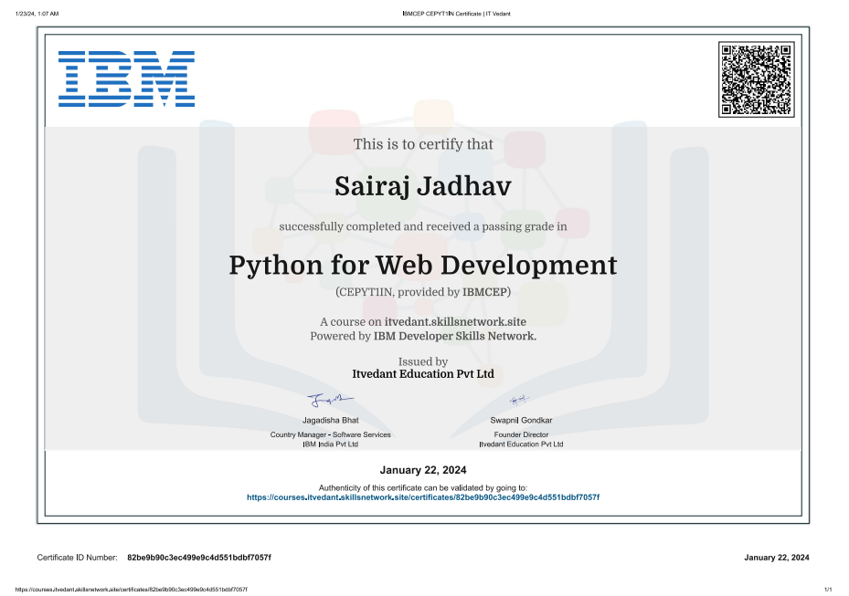Click the page header title "IBMCEP CEPYT1IN Certificate | IT Vedant"
Image resolution: width=849 pixels, height=596 pixels.
pos(456,14)
